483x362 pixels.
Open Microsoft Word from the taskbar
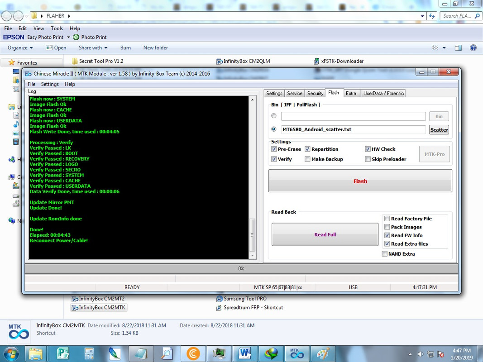point(245,354)
